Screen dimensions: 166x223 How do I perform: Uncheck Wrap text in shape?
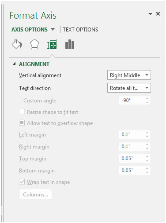(22, 182)
